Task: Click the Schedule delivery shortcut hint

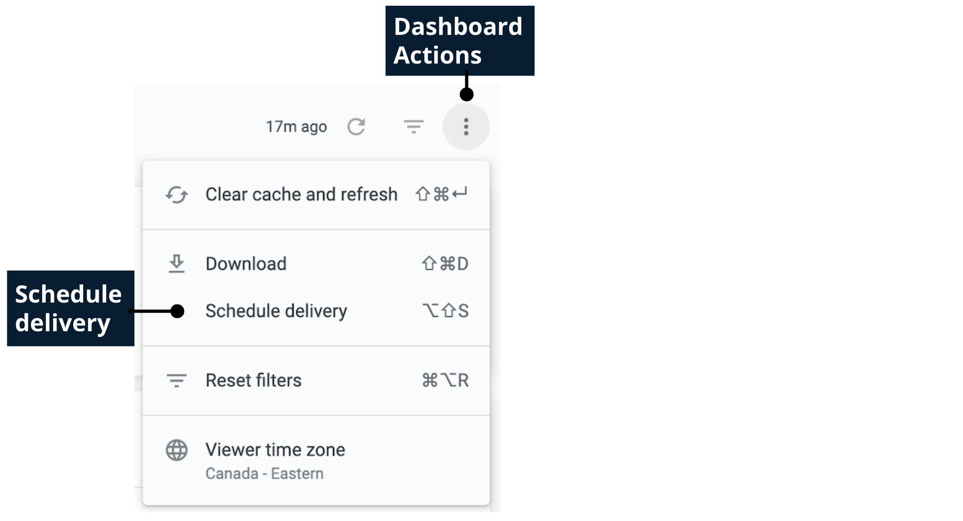Action: click(445, 311)
